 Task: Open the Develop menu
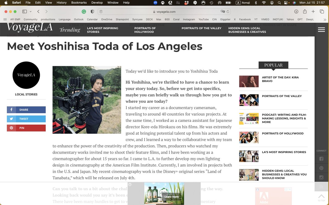click(97, 3)
